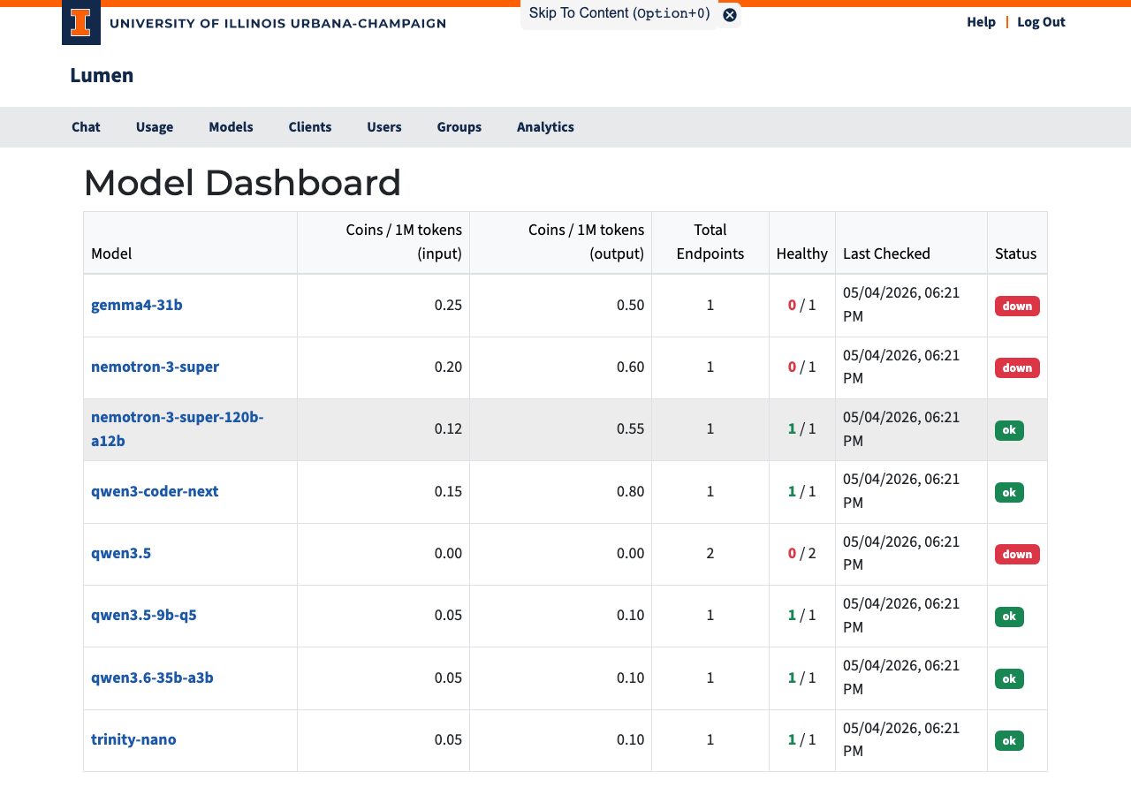Click the Lumen site title

pyautogui.click(x=102, y=75)
